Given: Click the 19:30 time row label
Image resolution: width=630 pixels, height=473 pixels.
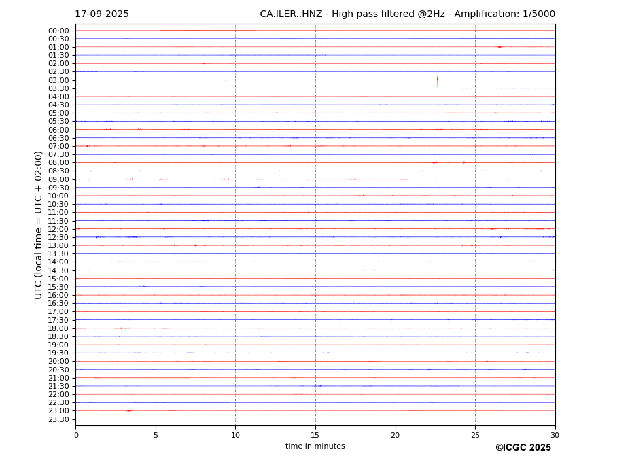Looking at the screenshot, I should pos(58,353).
